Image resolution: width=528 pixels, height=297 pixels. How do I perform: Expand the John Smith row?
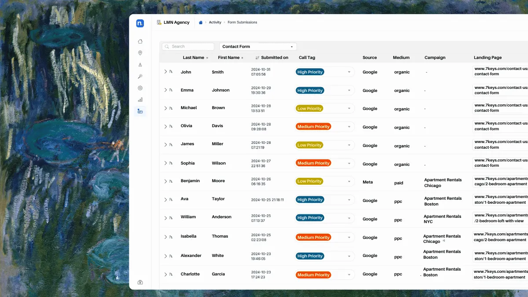(165, 72)
